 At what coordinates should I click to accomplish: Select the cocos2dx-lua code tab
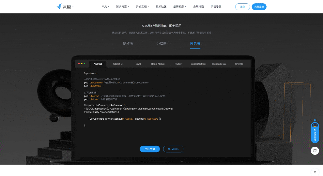point(219,64)
